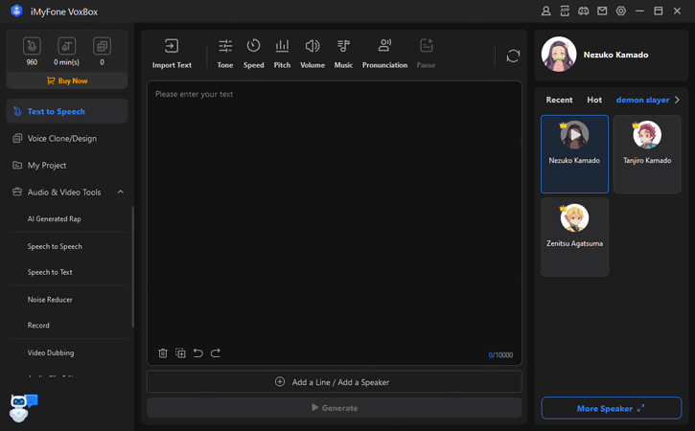The image size is (695, 431).
Task: Open the mail feedback icon
Action: (x=602, y=11)
